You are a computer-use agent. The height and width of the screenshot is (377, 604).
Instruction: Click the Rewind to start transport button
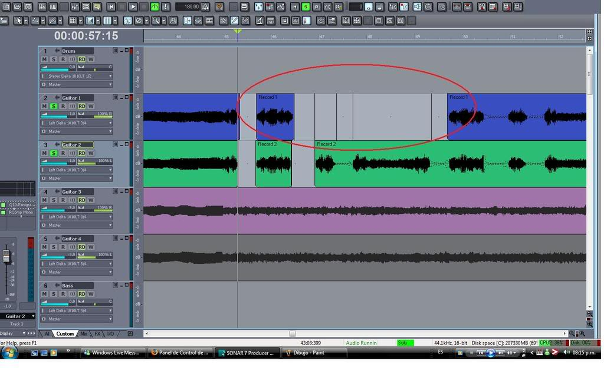click(111, 6)
